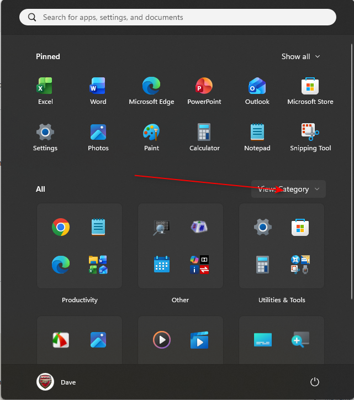Open Paint from pinned apps
354x400 pixels.
[x=151, y=138]
